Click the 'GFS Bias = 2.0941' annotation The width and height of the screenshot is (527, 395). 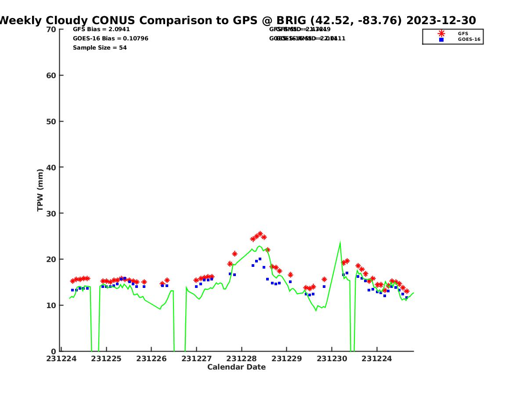pos(101,29)
